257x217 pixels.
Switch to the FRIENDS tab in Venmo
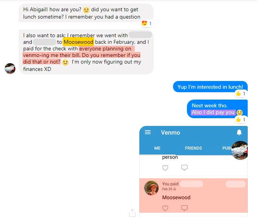[x=194, y=148]
